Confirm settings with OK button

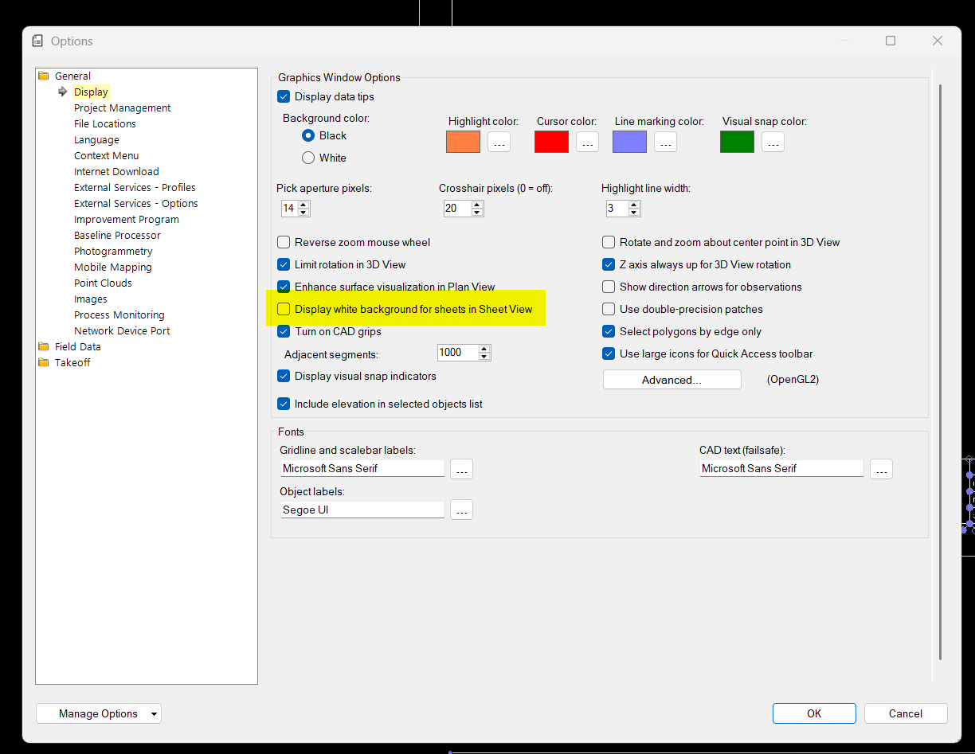[x=813, y=713]
